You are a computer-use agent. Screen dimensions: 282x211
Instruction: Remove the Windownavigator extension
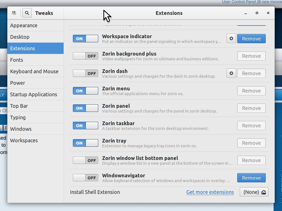click(x=251, y=178)
